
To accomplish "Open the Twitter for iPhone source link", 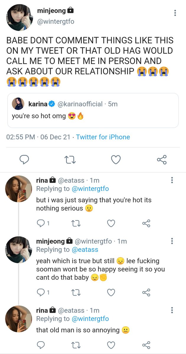I will point(103,137).
